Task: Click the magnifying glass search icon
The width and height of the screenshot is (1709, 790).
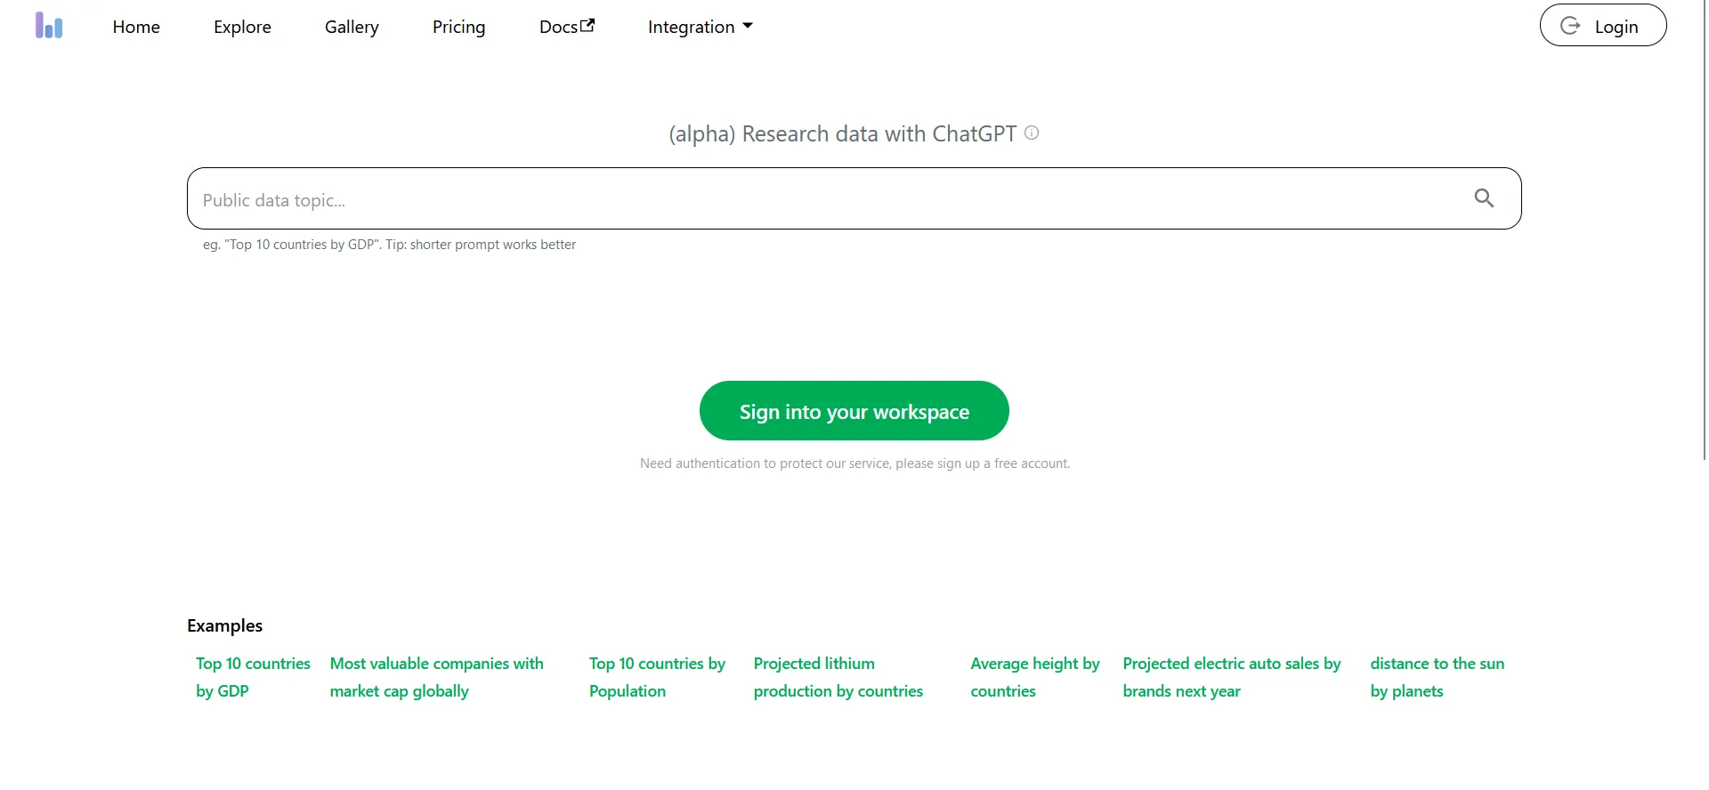Action: coord(1484,198)
